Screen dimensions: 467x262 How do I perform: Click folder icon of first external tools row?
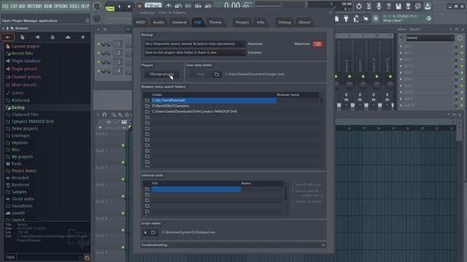(x=147, y=189)
